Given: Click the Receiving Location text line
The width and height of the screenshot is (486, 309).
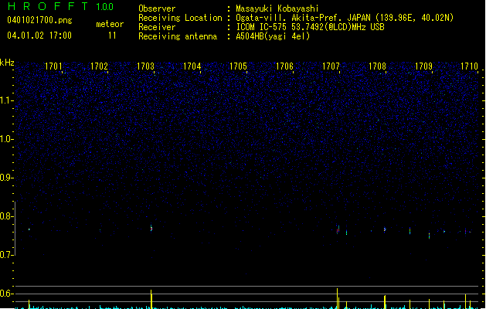Looking at the screenshot, I should pos(296,18).
